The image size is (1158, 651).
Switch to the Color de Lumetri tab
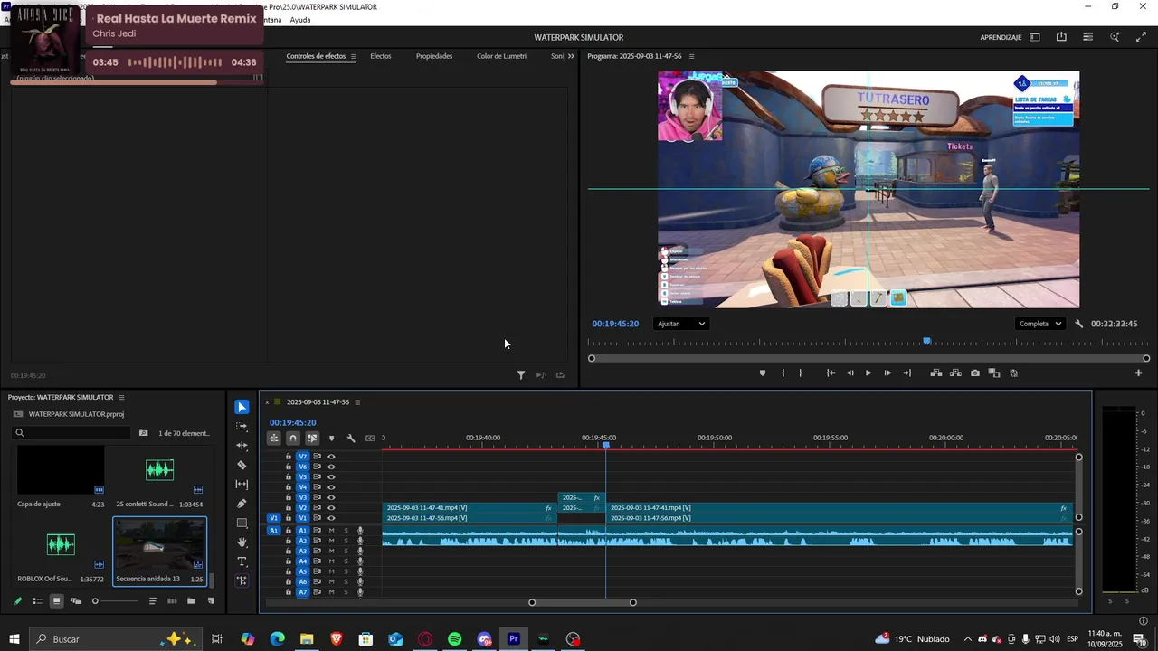tap(501, 56)
